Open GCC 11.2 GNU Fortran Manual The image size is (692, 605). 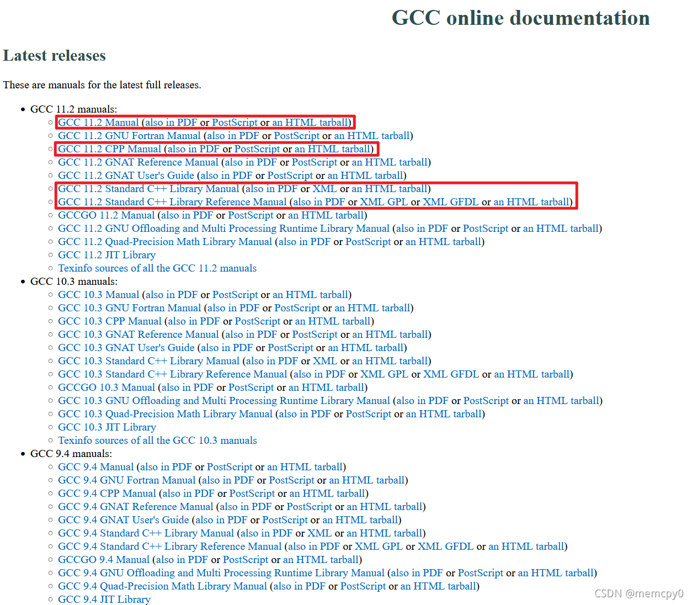[129, 136]
